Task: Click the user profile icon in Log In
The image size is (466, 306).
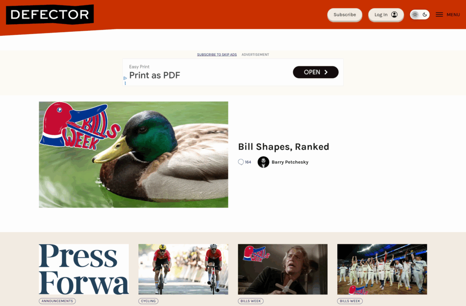Action: [x=395, y=15]
